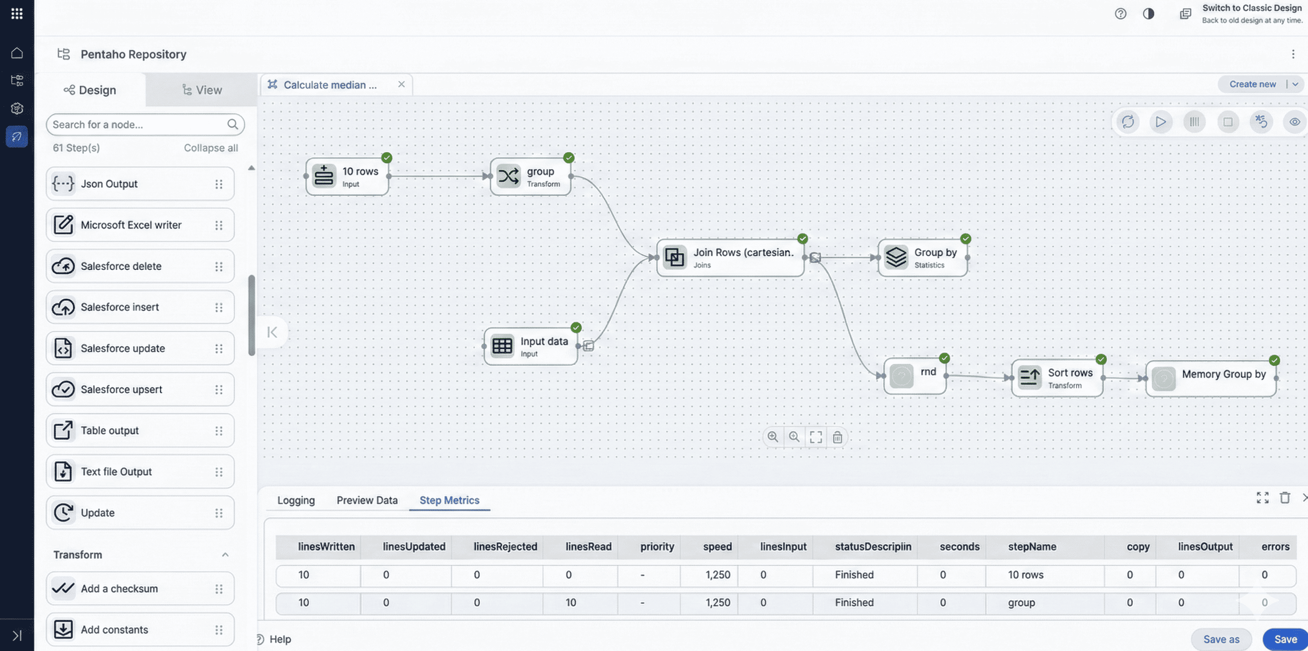Delete selection with the trash icon on canvas
The image size is (1308, 651).
pyautogui.click(x=837, y=437)
